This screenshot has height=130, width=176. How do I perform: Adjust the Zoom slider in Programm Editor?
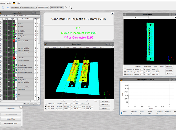pos(34,104)
